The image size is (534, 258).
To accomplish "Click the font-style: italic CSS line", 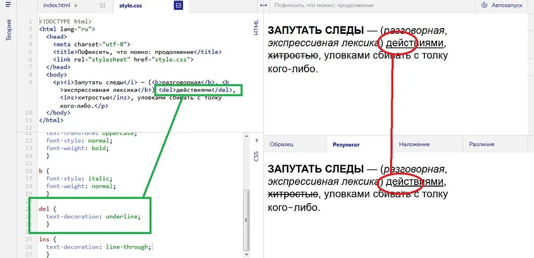I will coord(79,178).
